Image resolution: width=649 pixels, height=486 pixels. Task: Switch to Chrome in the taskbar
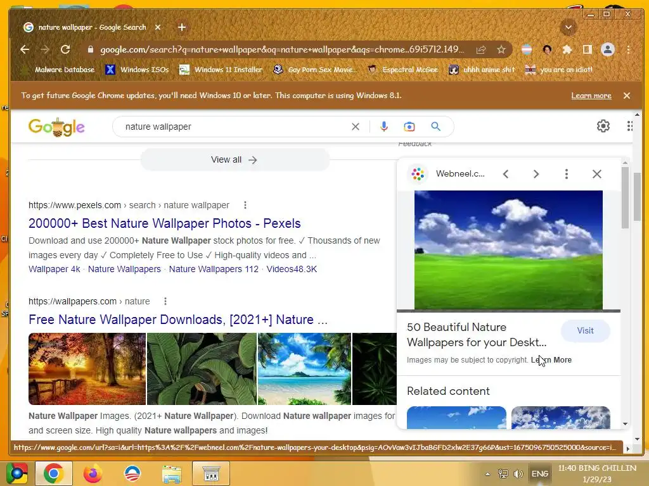click(x=54, y=473)
